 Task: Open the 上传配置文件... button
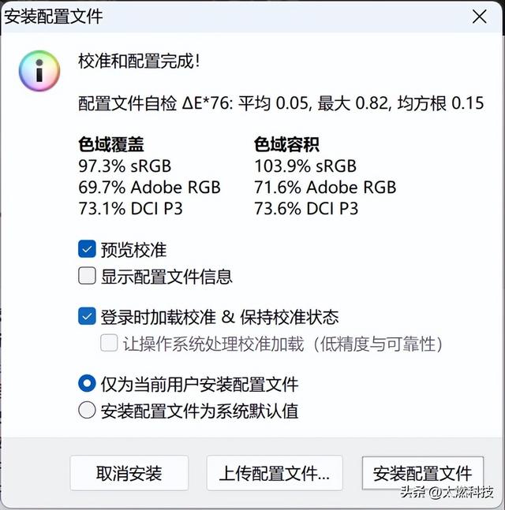click(275, 473)
